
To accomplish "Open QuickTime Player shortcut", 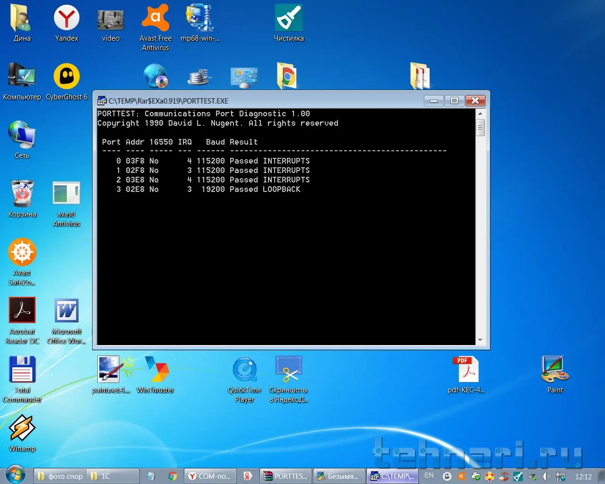I will (x=244, y=370).
